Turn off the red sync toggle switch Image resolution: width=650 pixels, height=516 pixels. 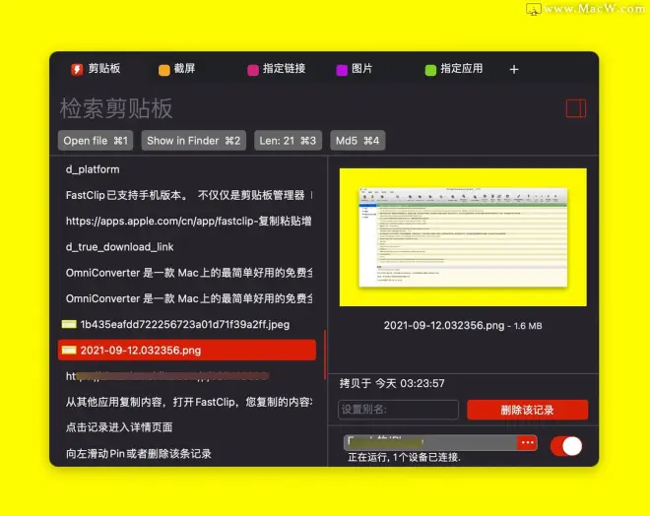(x=566, y=446)
